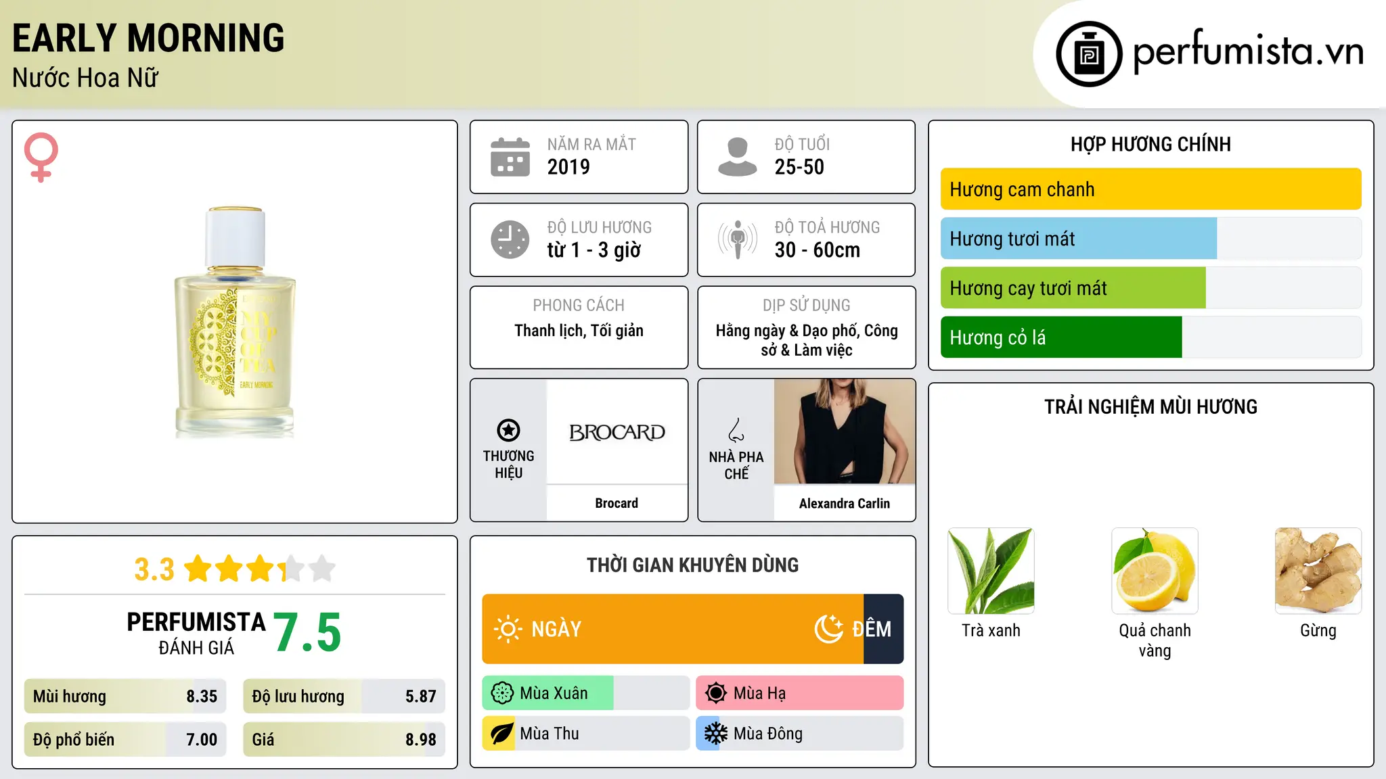Click the Mùa Thu season bar

pos(586,734)
